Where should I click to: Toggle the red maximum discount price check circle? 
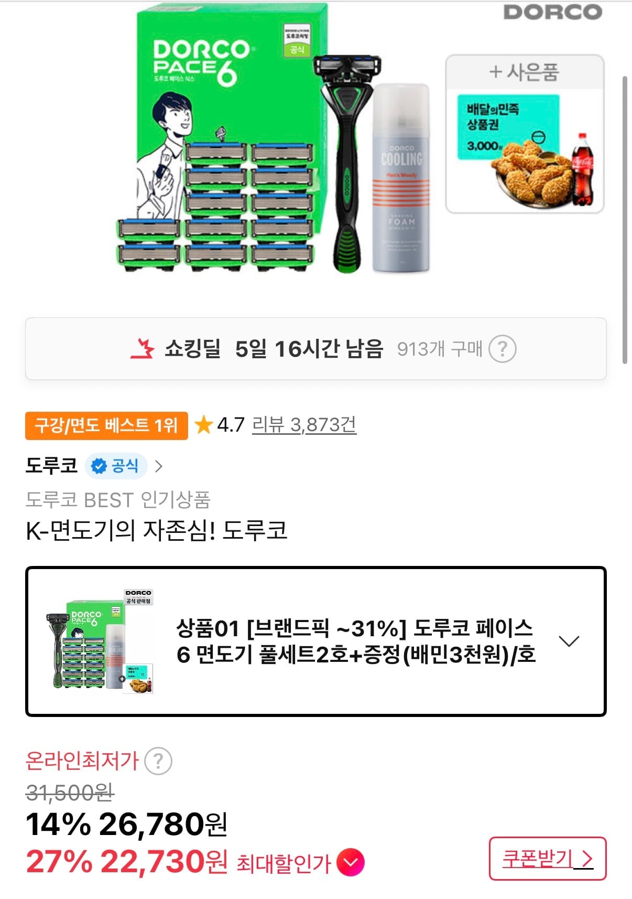(350, 862)
